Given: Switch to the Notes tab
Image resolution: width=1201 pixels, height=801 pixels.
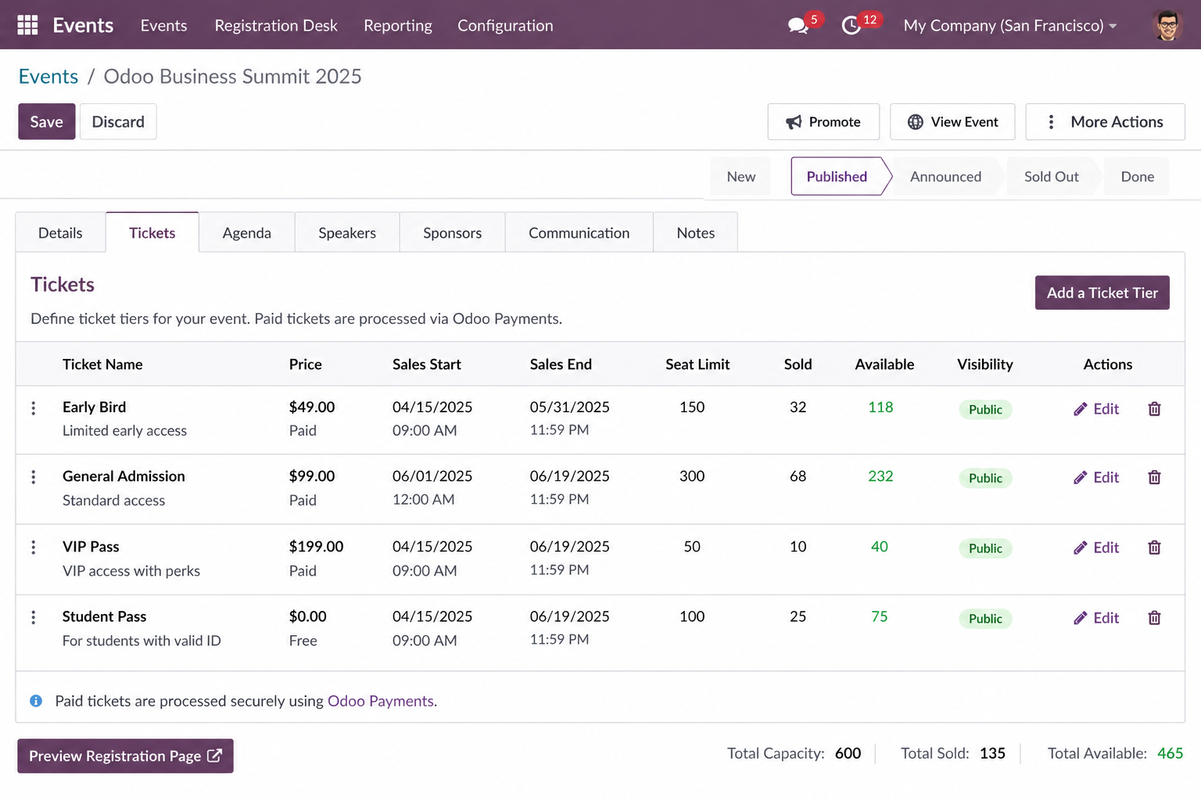Looking at the screenshot, I should point(696,233).
